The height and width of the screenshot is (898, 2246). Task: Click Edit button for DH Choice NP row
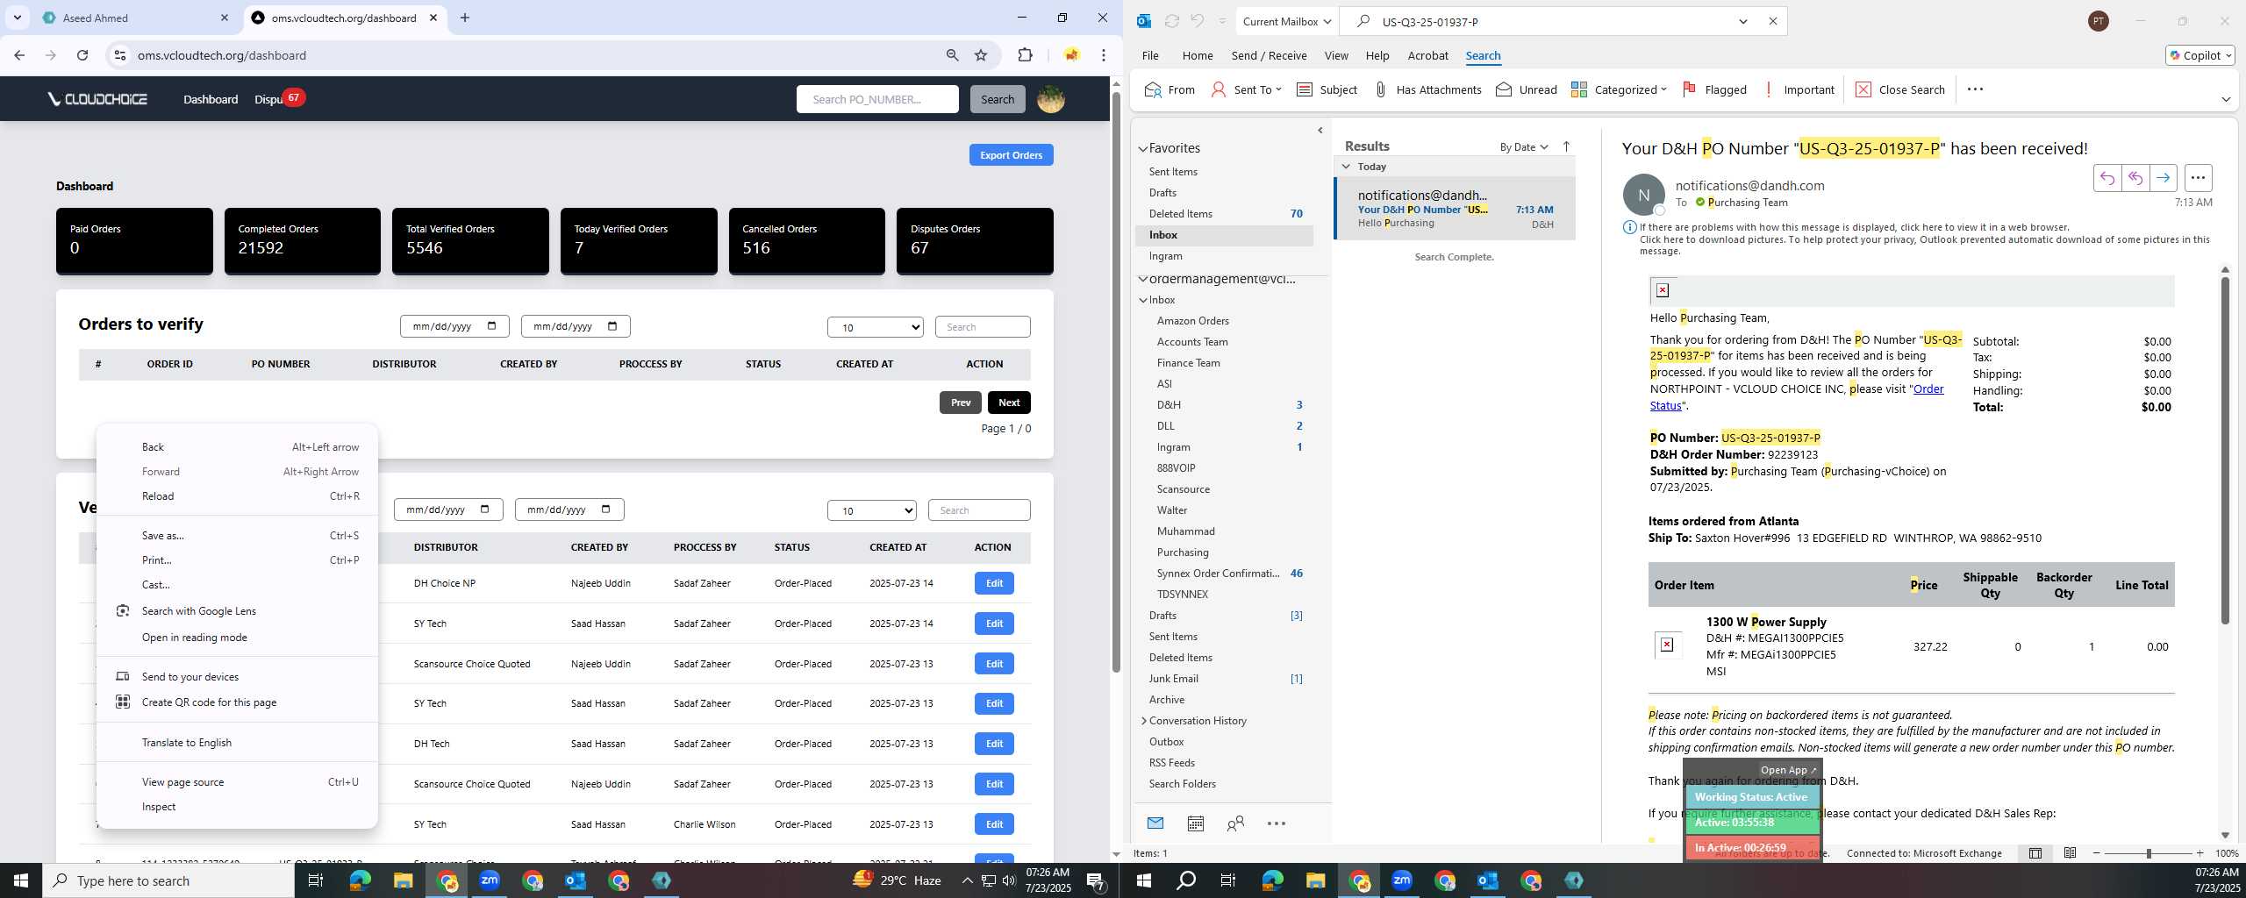[x=994, y=583]
